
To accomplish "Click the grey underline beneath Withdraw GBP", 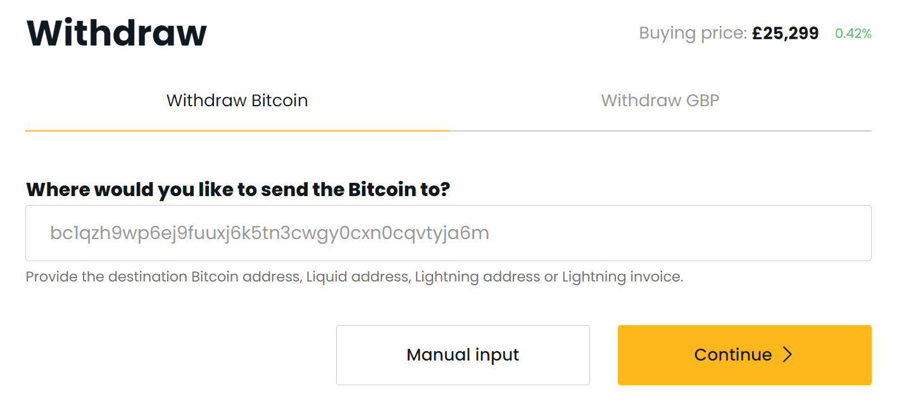I will (x=660, y=131).
